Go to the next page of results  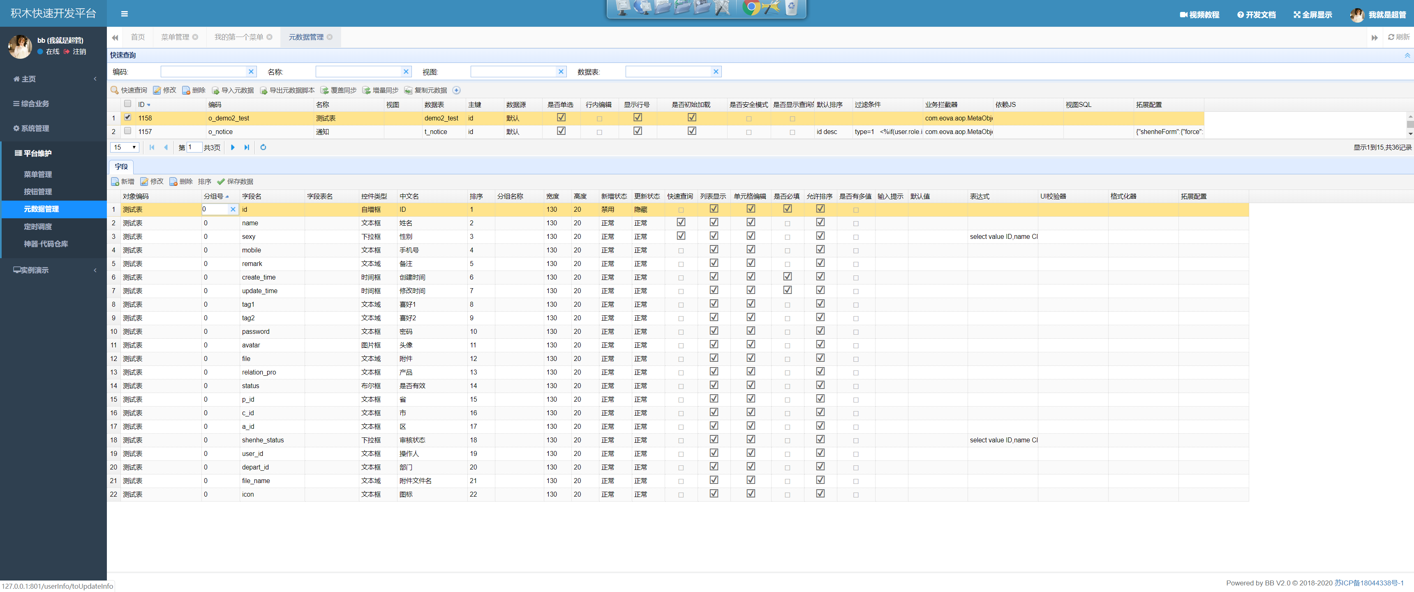(x=233, y=147)
